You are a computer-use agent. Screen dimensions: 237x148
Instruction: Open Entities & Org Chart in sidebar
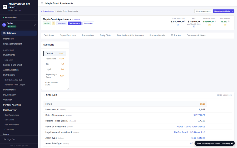pos(13,65)
